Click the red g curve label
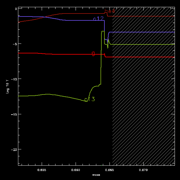Viewport: 180px width, 180px height. click(x=93, y=53)
